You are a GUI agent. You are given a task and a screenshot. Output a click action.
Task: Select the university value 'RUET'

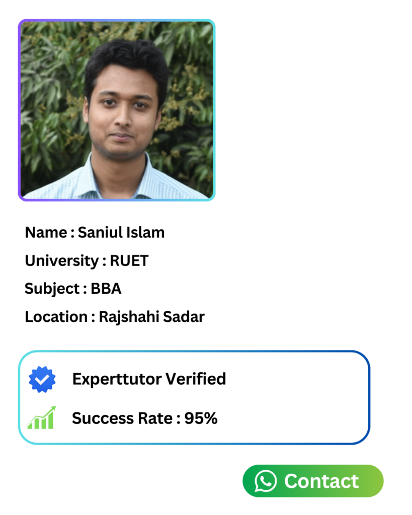pos(129,261)
